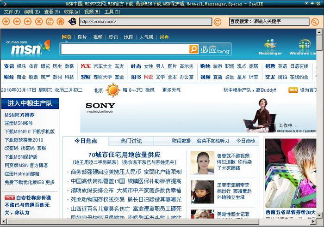324x227 pixels.
Task: Click 财经数据 link in tab bar
Action: click(x=181, y=141)
